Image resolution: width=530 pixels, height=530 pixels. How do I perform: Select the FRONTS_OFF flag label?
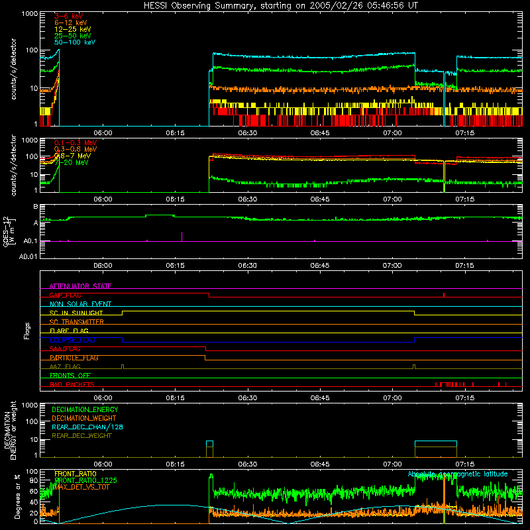(x=70, y=376)
